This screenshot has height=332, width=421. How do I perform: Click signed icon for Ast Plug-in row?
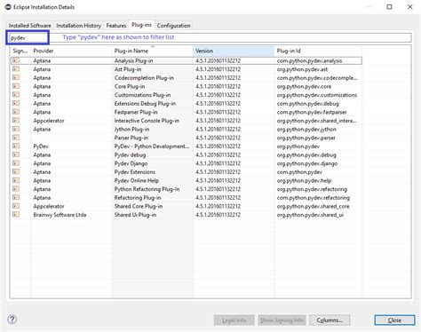[16, 69]
